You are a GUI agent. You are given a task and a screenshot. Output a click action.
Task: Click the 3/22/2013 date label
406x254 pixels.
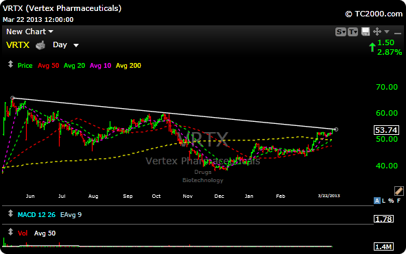329,196
